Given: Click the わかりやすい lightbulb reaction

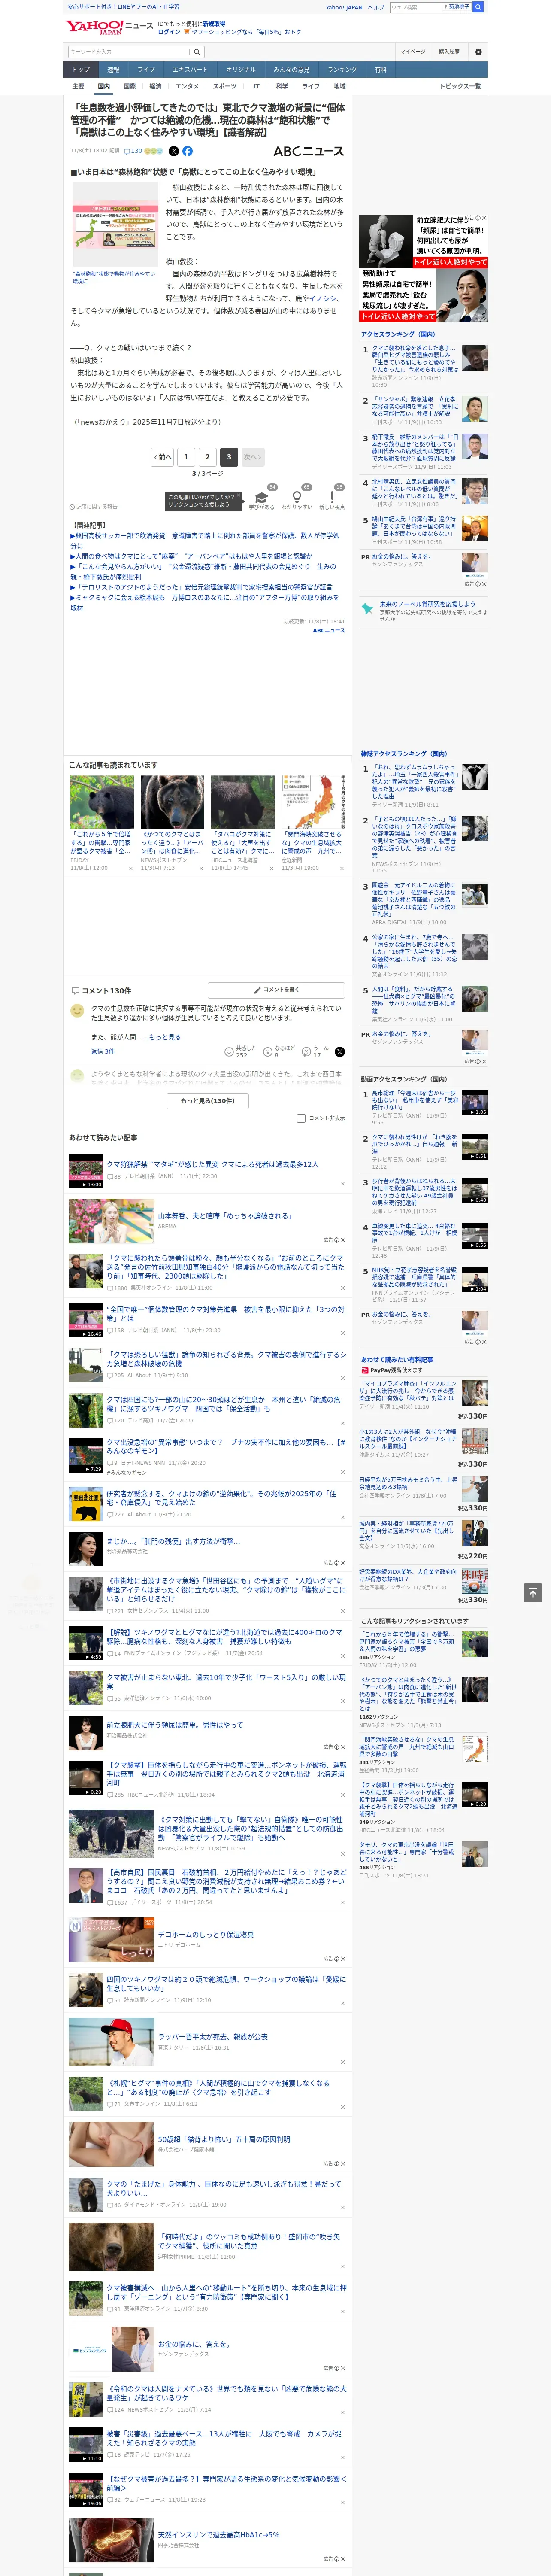Looking at the screenshot, I should pos(296,497).
